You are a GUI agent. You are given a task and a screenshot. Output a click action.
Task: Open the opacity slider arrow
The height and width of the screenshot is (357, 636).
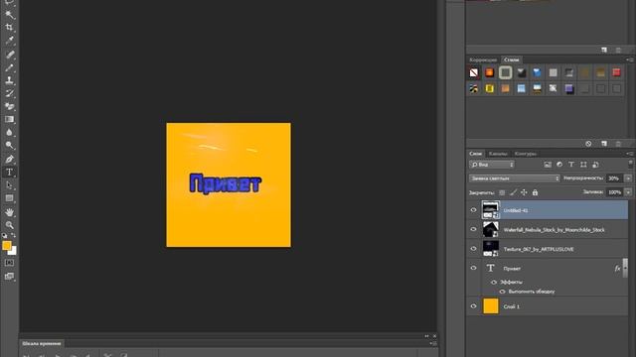pos(628,178)
